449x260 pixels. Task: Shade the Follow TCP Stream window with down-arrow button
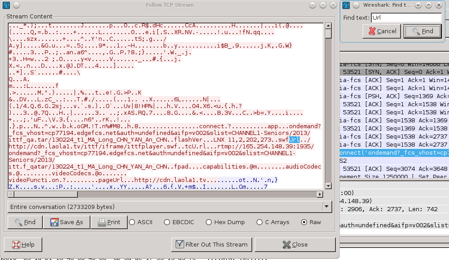pos(312,5)
